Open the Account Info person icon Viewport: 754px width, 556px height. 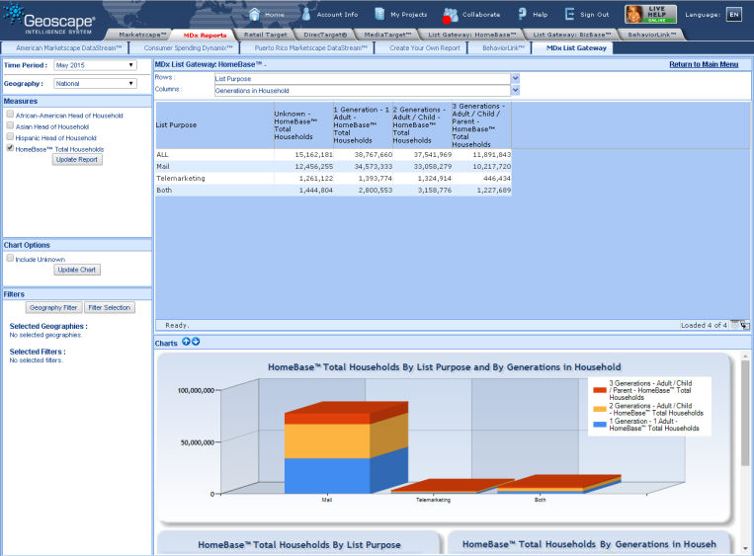[306, 15]
